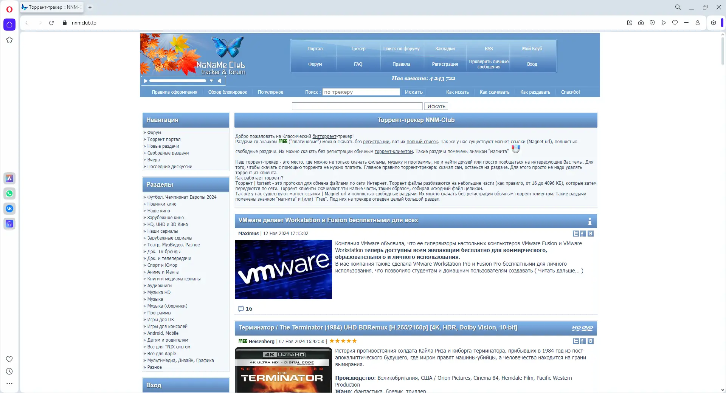Open the Закладки menu item
This screenshot has width=726, height=393.
click(445, 49)
